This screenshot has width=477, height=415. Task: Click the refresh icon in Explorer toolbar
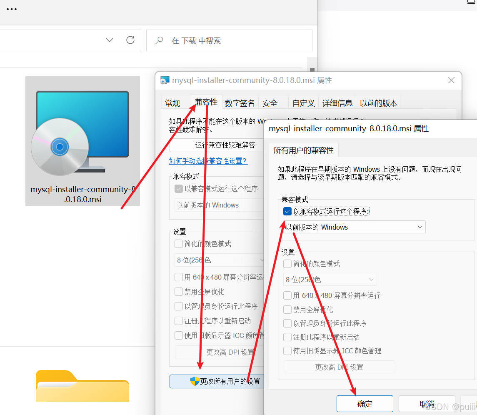point(130,40)
